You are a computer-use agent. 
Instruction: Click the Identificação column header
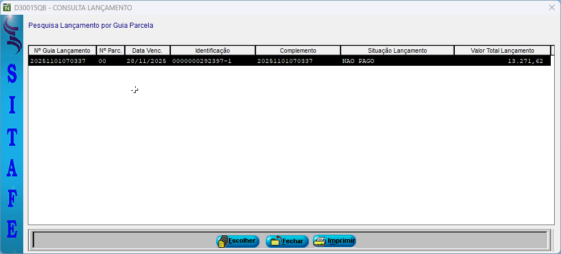pyautogui.click(x=212, y=50)
